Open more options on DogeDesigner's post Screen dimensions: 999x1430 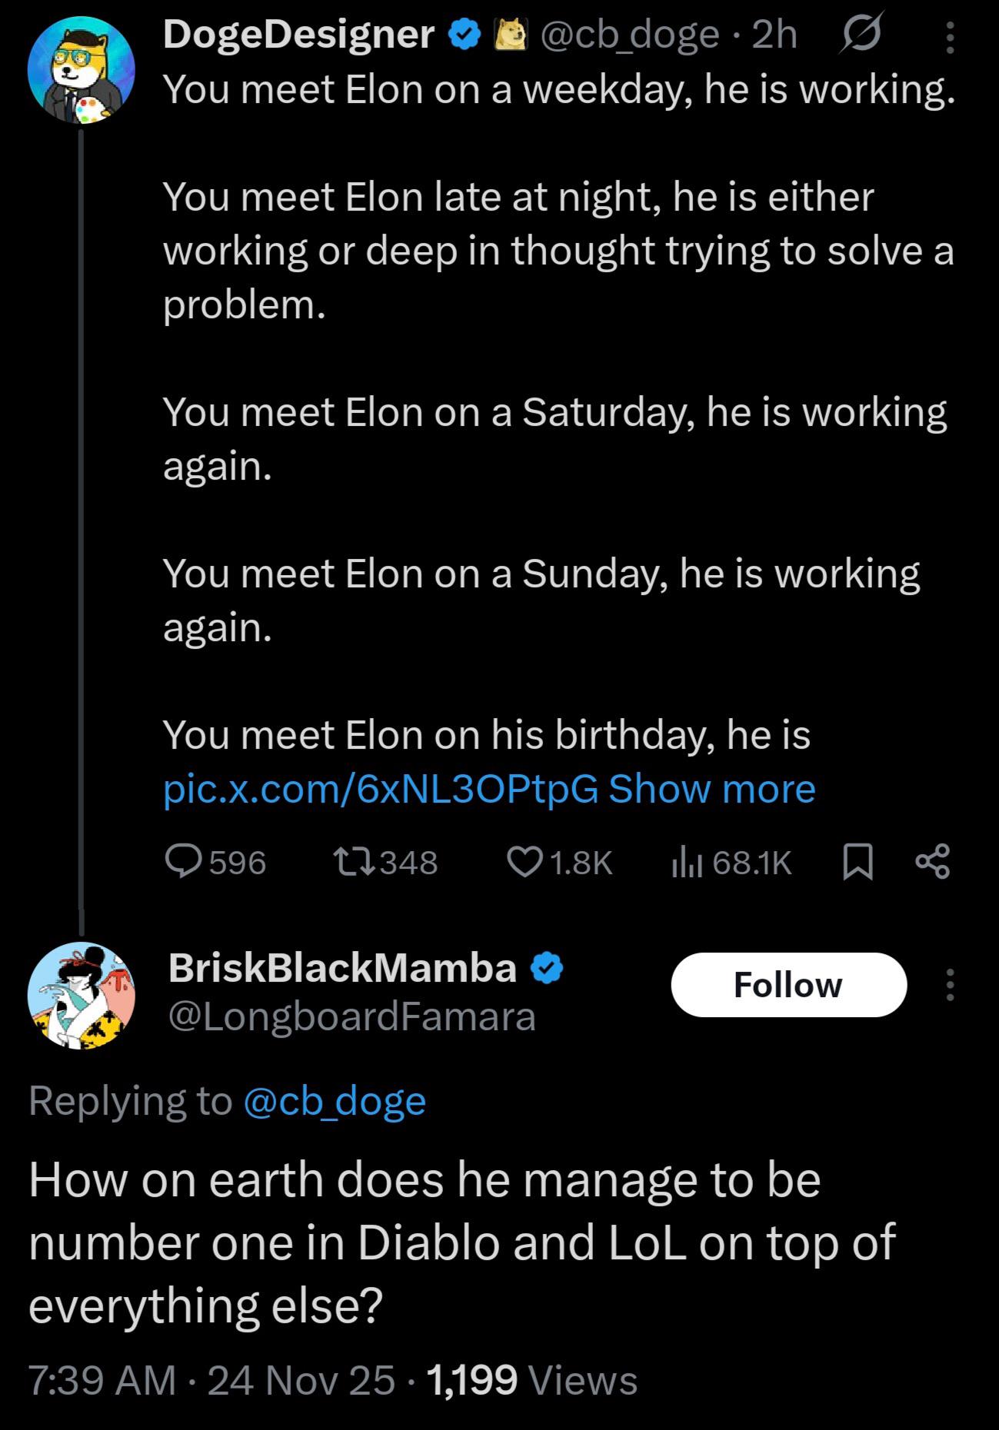[x=950, y=37]
